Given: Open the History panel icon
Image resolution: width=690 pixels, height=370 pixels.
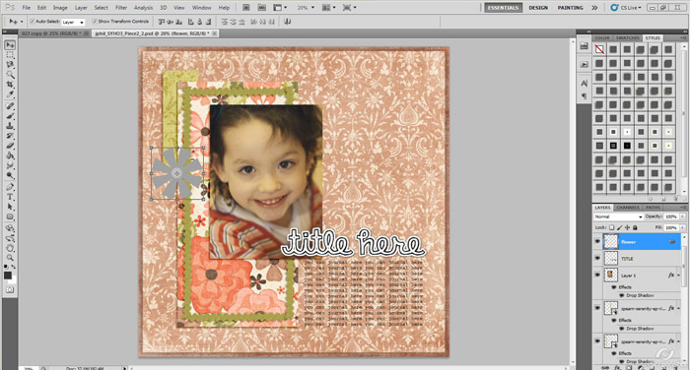Looking at the screenshot, I should 584,45.
